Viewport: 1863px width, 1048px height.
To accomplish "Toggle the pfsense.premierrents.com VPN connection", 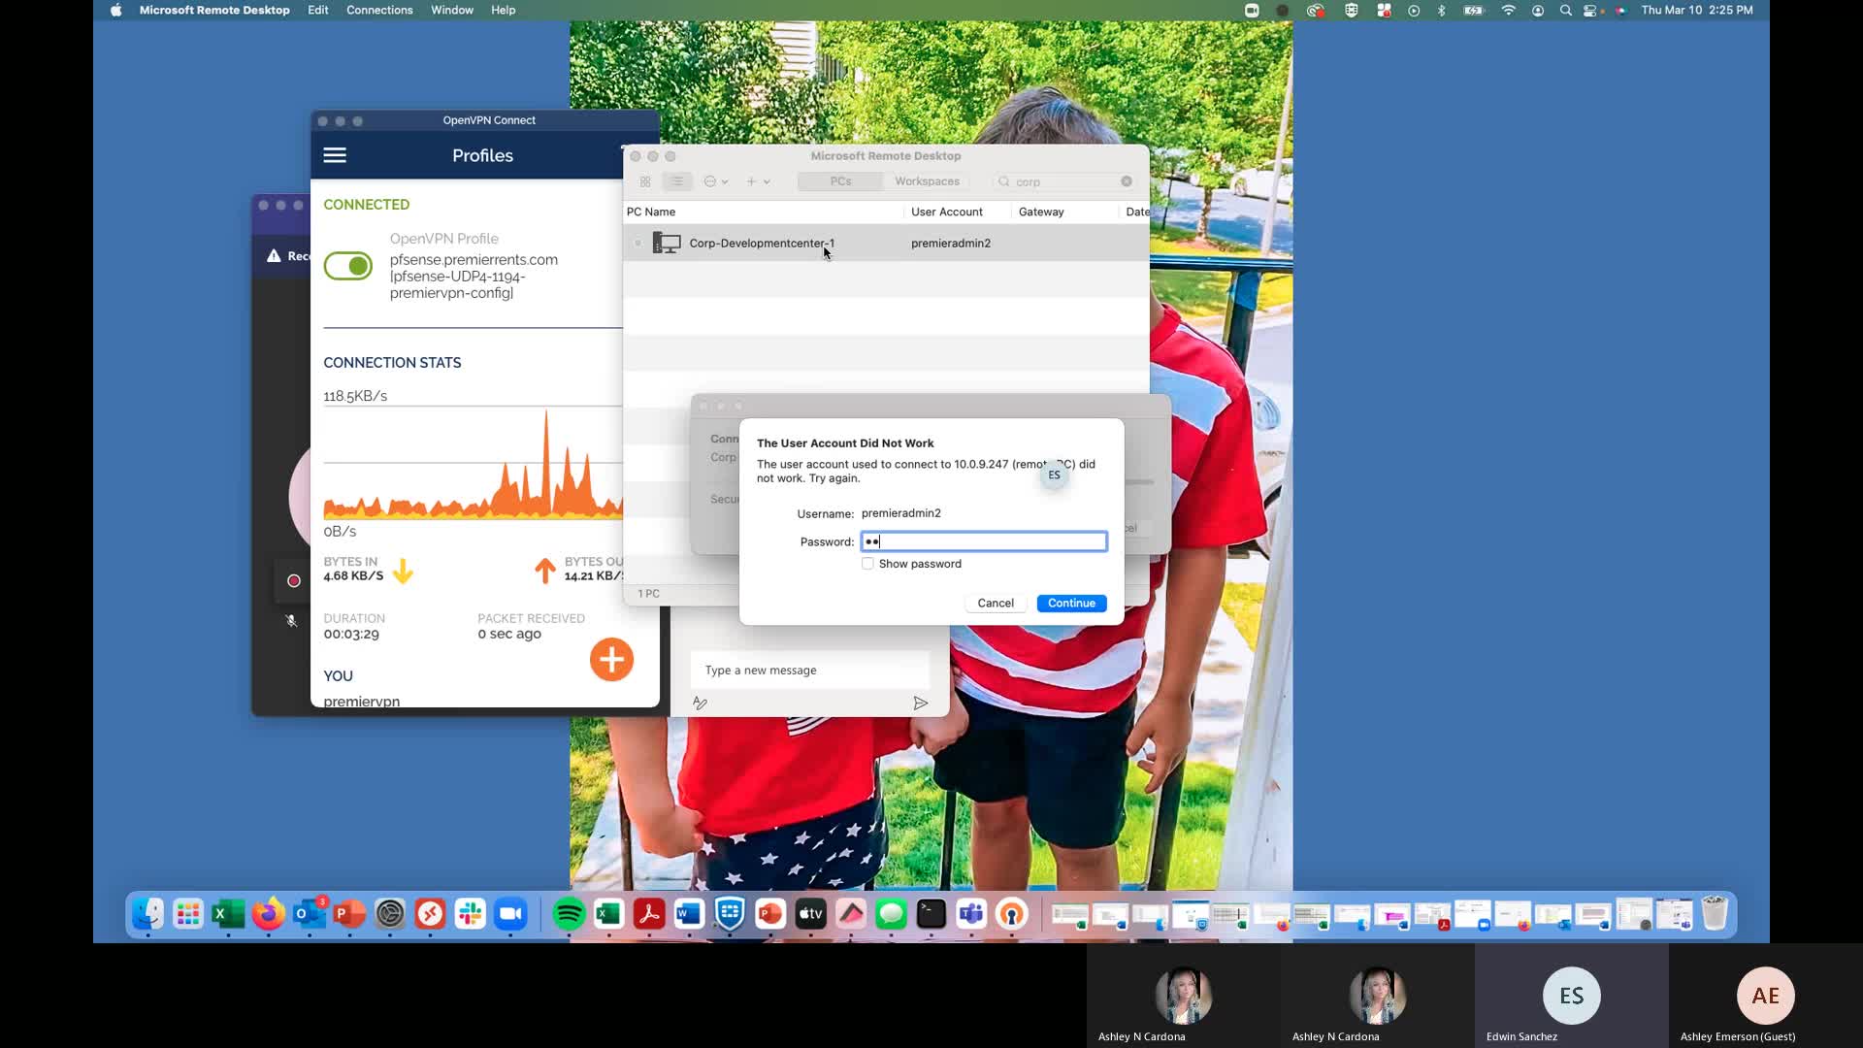I will point(347,266).
